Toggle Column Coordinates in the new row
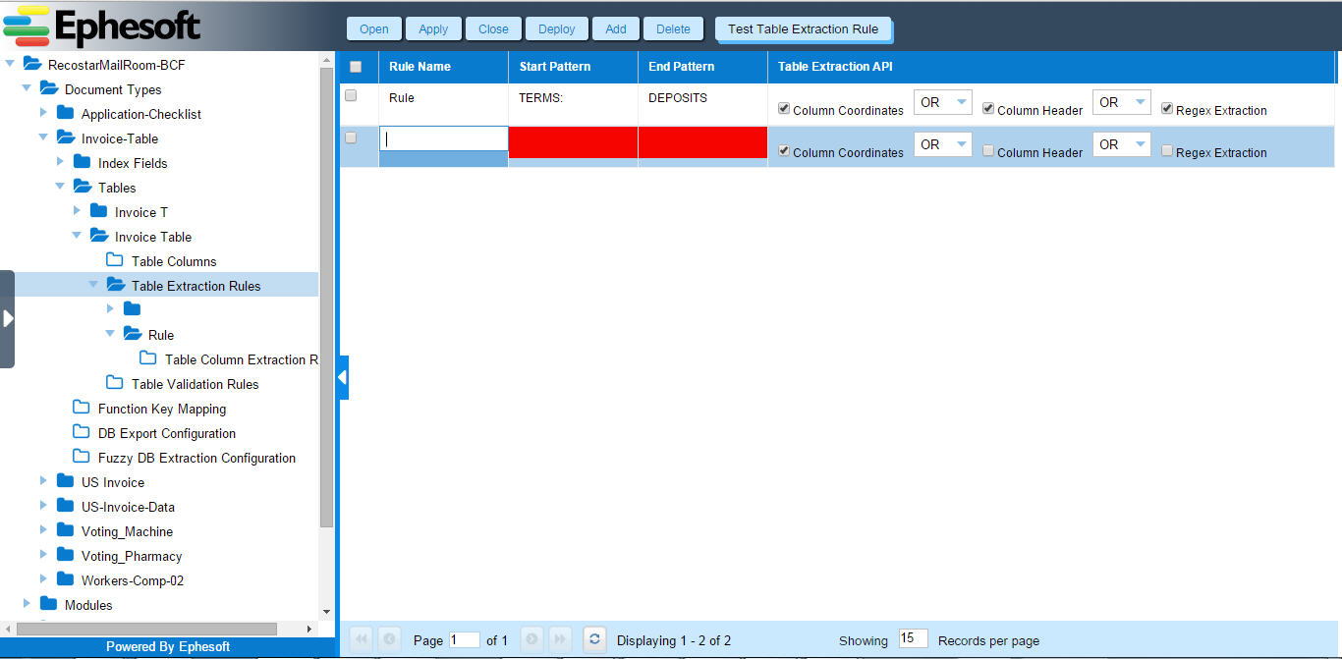Screen dimensions: 1342x659 (783, 151)
